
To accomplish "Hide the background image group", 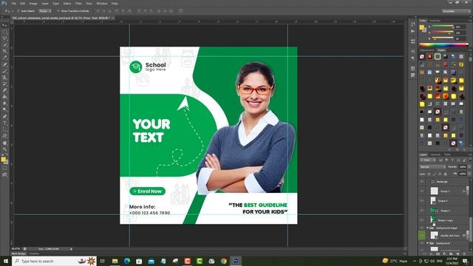I will click(422, 228).
